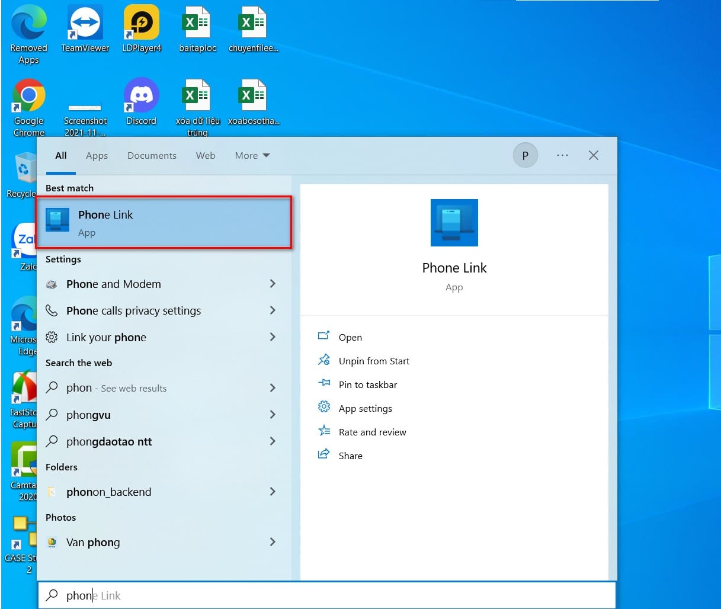The width and height of the screenshot is (721, 609).
Task: Select the chuyenfilee Excel file icon
Action: point(254,29)
